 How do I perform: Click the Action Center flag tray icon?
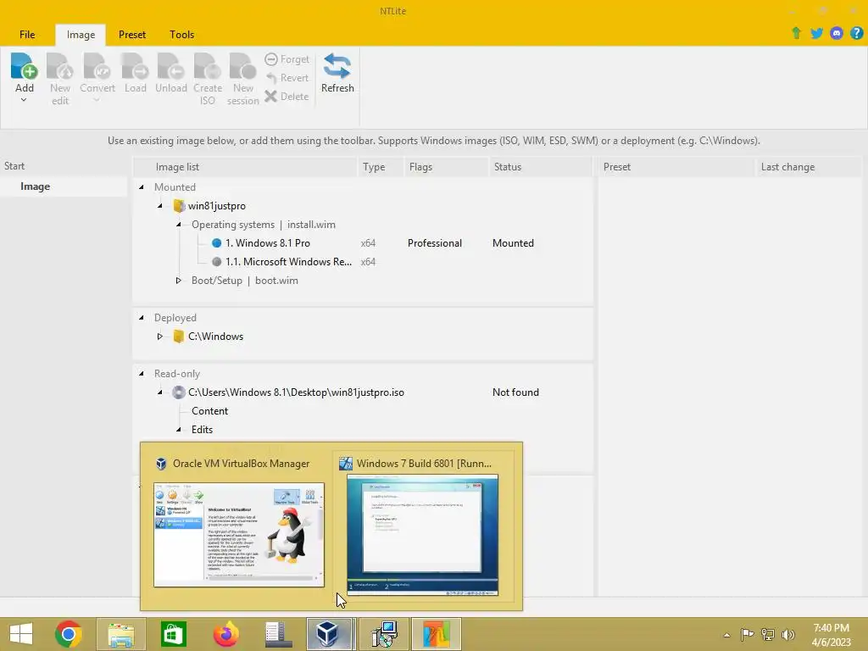pyautogui.click(x=747, y=635)
